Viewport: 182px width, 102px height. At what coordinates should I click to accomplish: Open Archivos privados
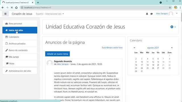point(20,44)
